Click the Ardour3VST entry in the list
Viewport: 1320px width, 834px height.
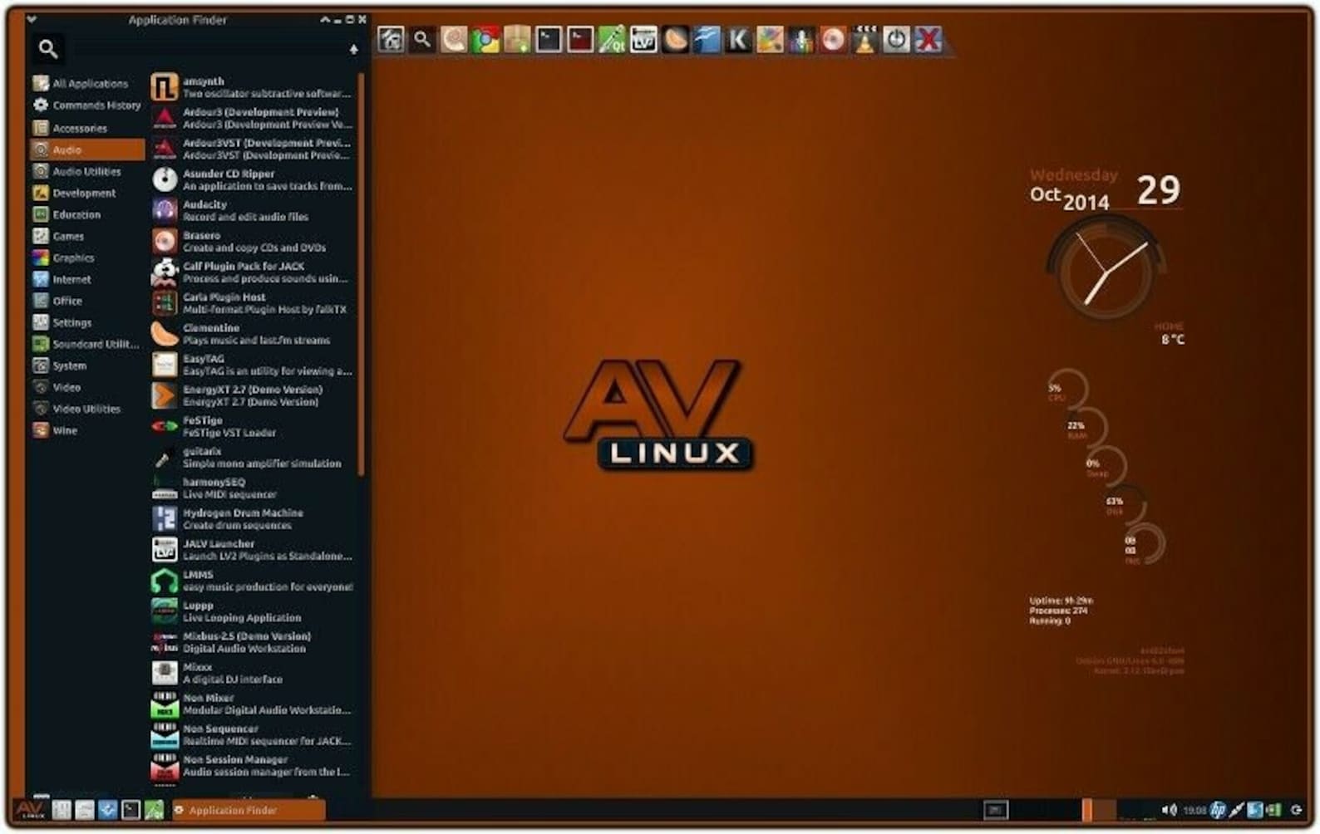click(x=254, y=149)
